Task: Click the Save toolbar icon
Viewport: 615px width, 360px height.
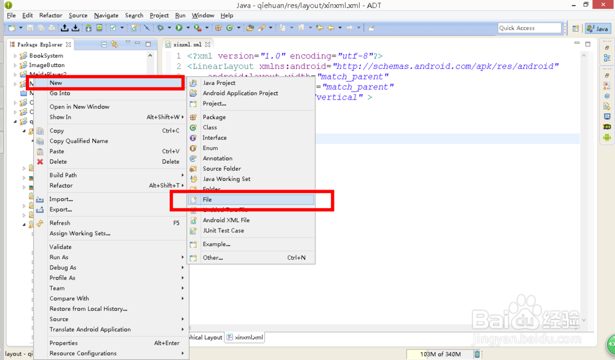Action: pos(30,28)
